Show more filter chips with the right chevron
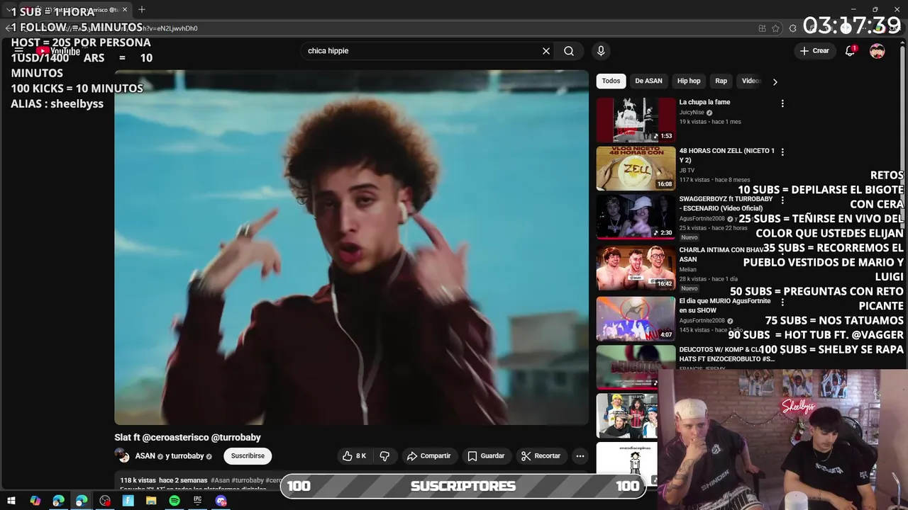 [x=775, y=81]
